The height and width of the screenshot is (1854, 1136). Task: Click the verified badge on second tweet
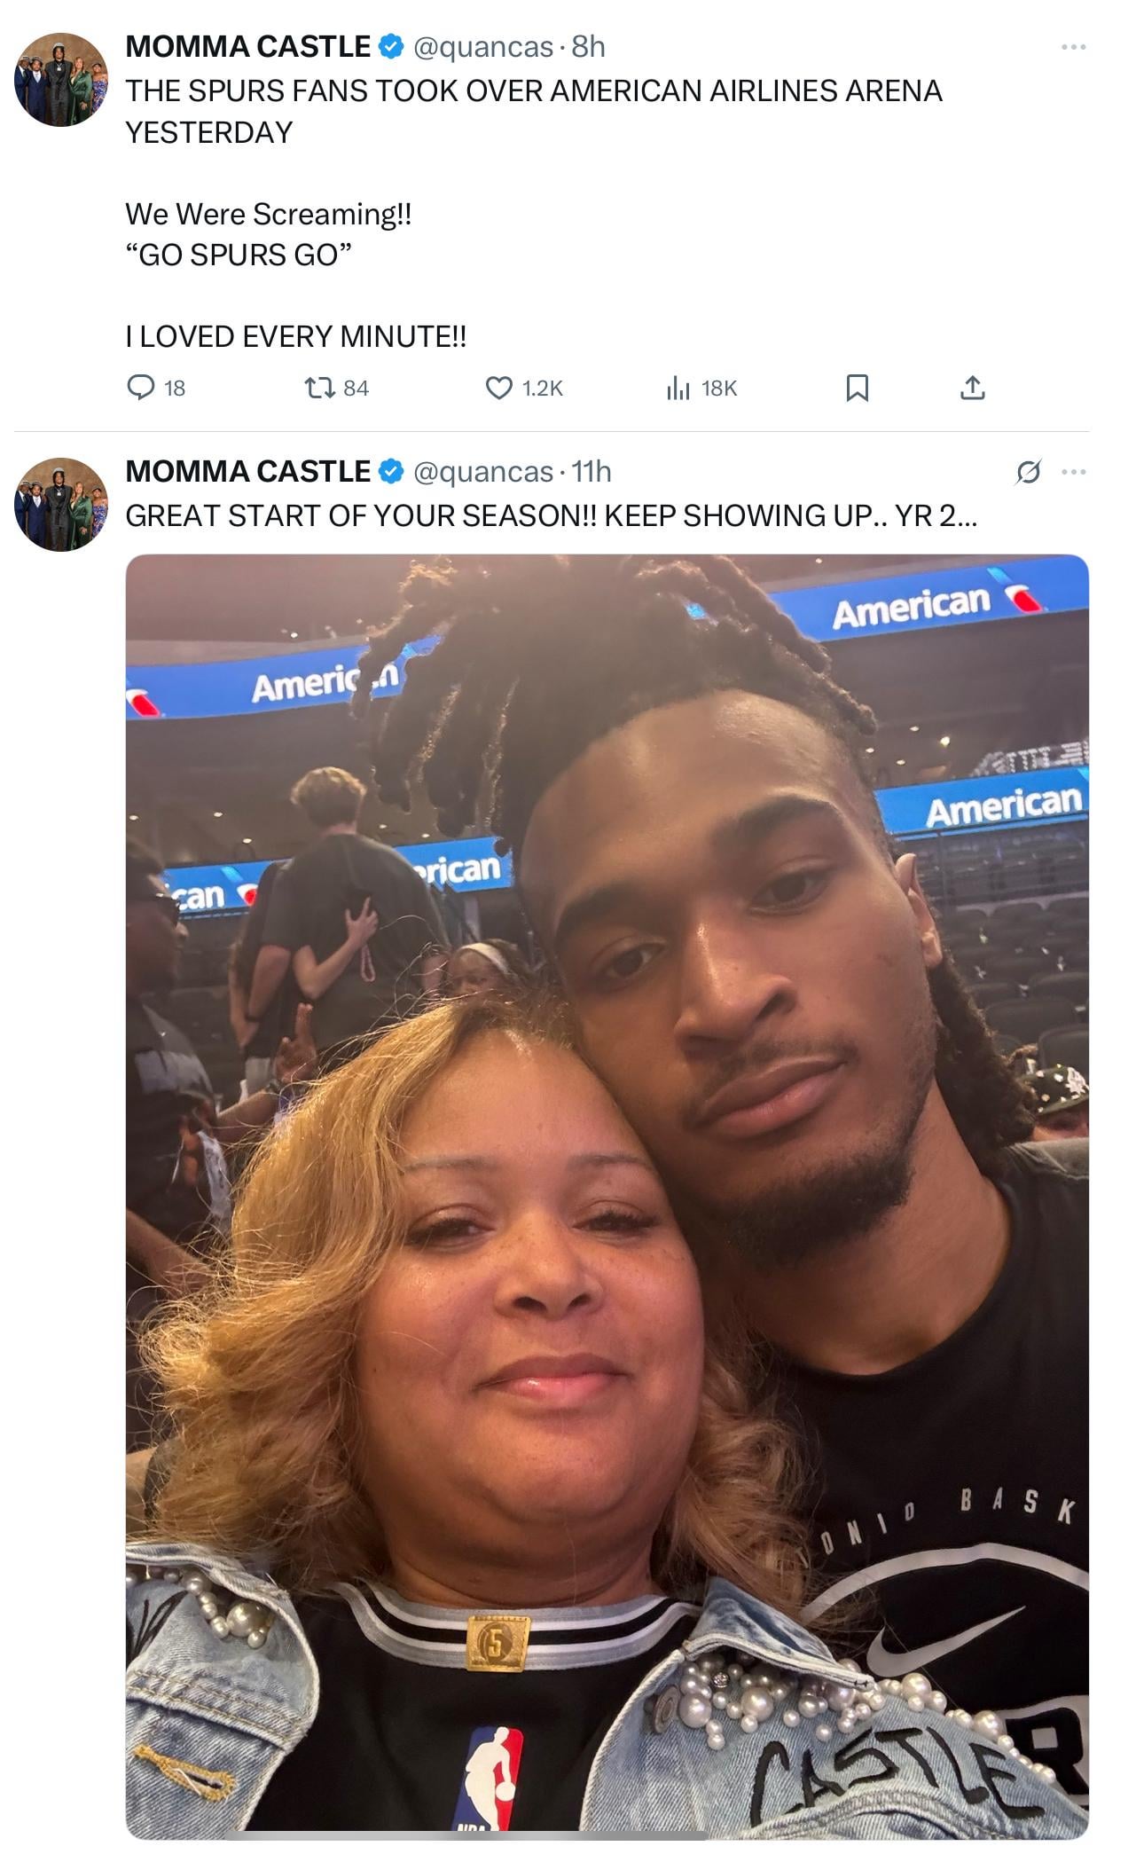coord(391,472)
